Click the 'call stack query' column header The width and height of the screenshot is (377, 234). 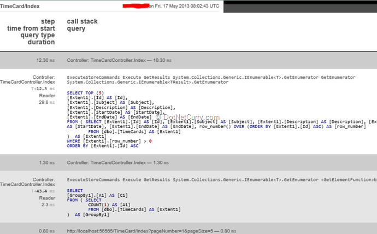coord(81,25)
